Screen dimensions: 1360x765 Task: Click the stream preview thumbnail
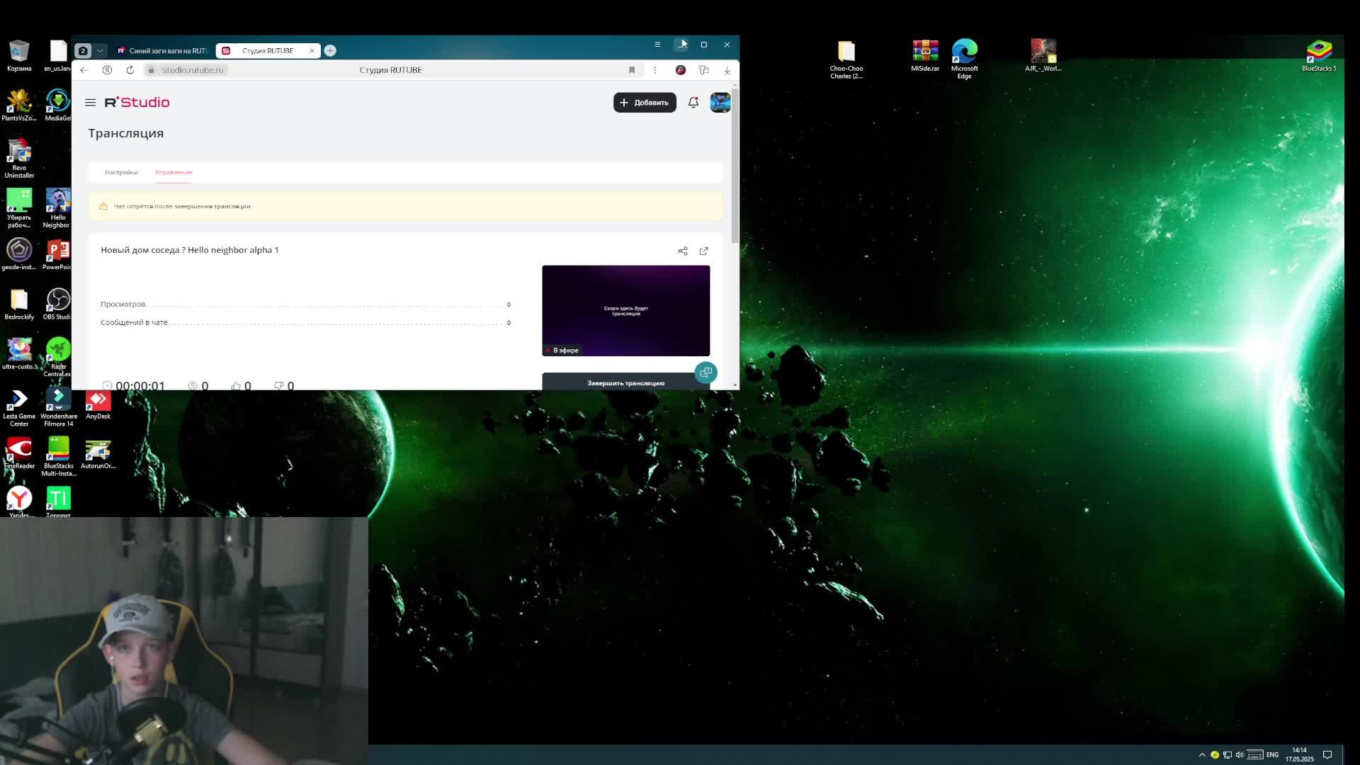click(x=626, y=311)
